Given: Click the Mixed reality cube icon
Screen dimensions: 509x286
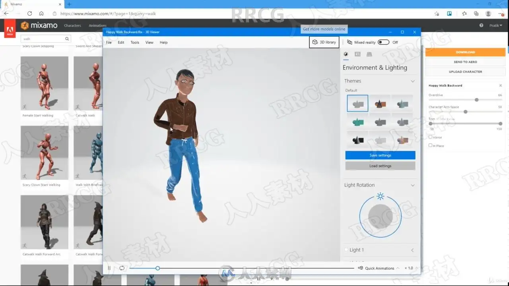Looking at the screenshot, I should click(350, 42).
